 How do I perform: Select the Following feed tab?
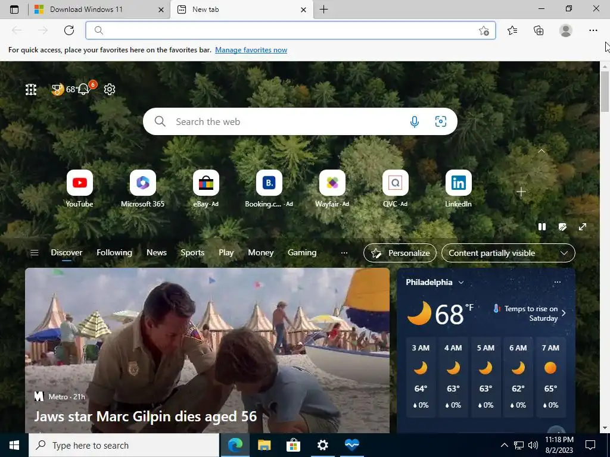pos(114,252)
